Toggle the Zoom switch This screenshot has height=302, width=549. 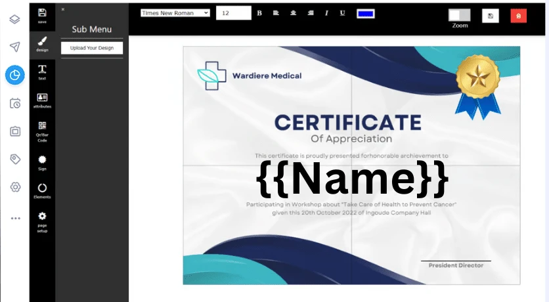(x=460, y=15)
